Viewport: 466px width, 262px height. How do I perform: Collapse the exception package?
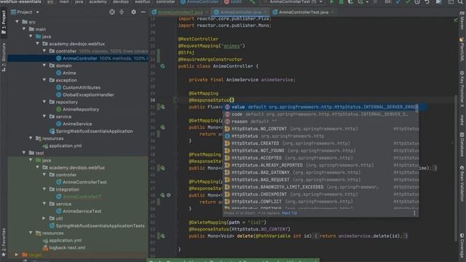click(x=44, y=80)
